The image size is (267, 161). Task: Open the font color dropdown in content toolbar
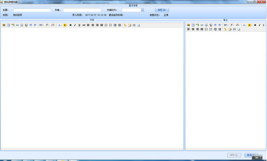(x=60, y=25)
